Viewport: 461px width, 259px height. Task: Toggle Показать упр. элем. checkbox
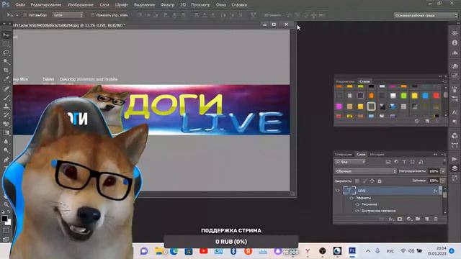pyautogui.click(x=92, y=15)
